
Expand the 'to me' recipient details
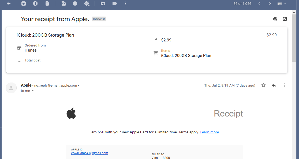pos(33,91)
